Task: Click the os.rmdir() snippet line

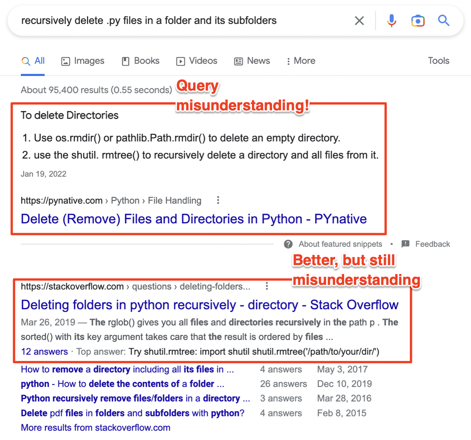Action: tap(181, 138)
